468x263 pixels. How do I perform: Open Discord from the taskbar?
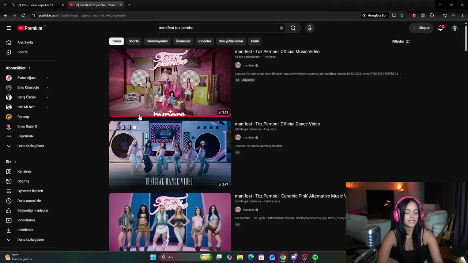coord(294,257)
